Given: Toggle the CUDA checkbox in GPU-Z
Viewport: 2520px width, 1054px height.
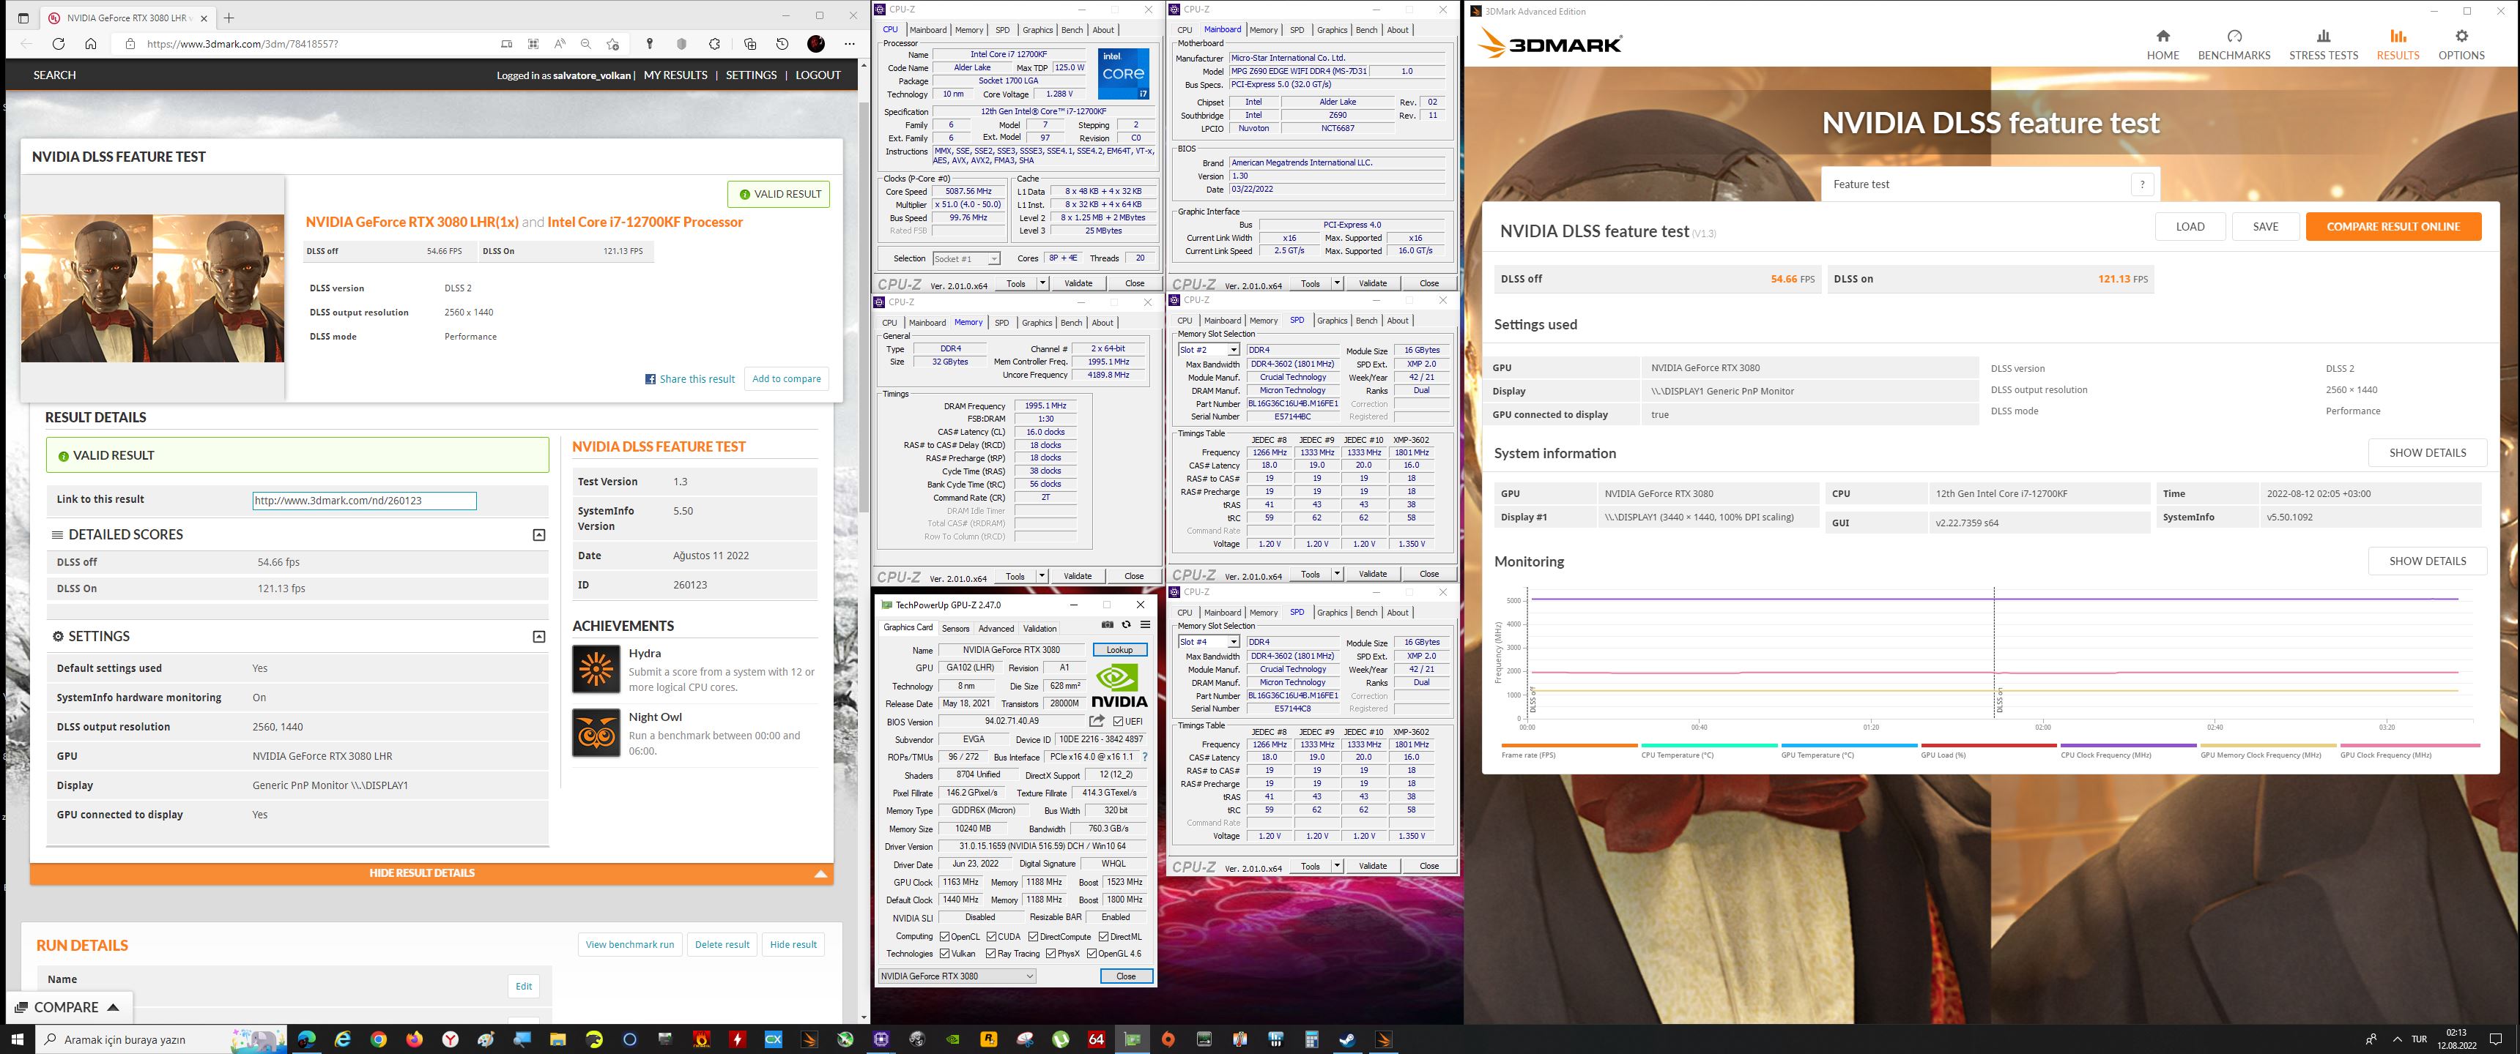Looking at the screenshot, I should pyautogui.click(x=991, y=937).
